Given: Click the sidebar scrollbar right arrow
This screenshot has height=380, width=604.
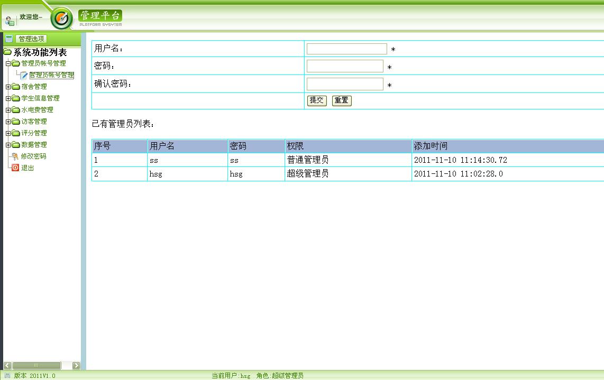Looking at the screenshot, I should [x=76, y=365].
